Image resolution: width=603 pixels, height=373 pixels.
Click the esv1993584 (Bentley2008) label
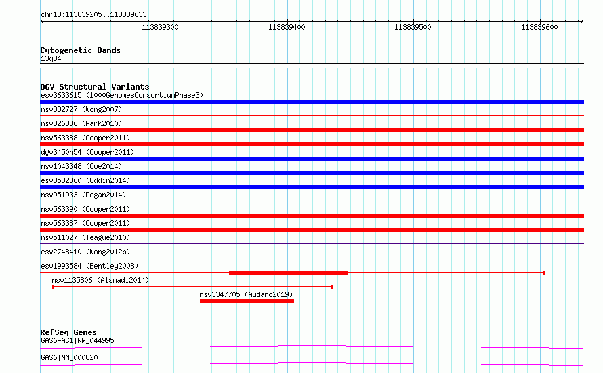tap(89, 266)
